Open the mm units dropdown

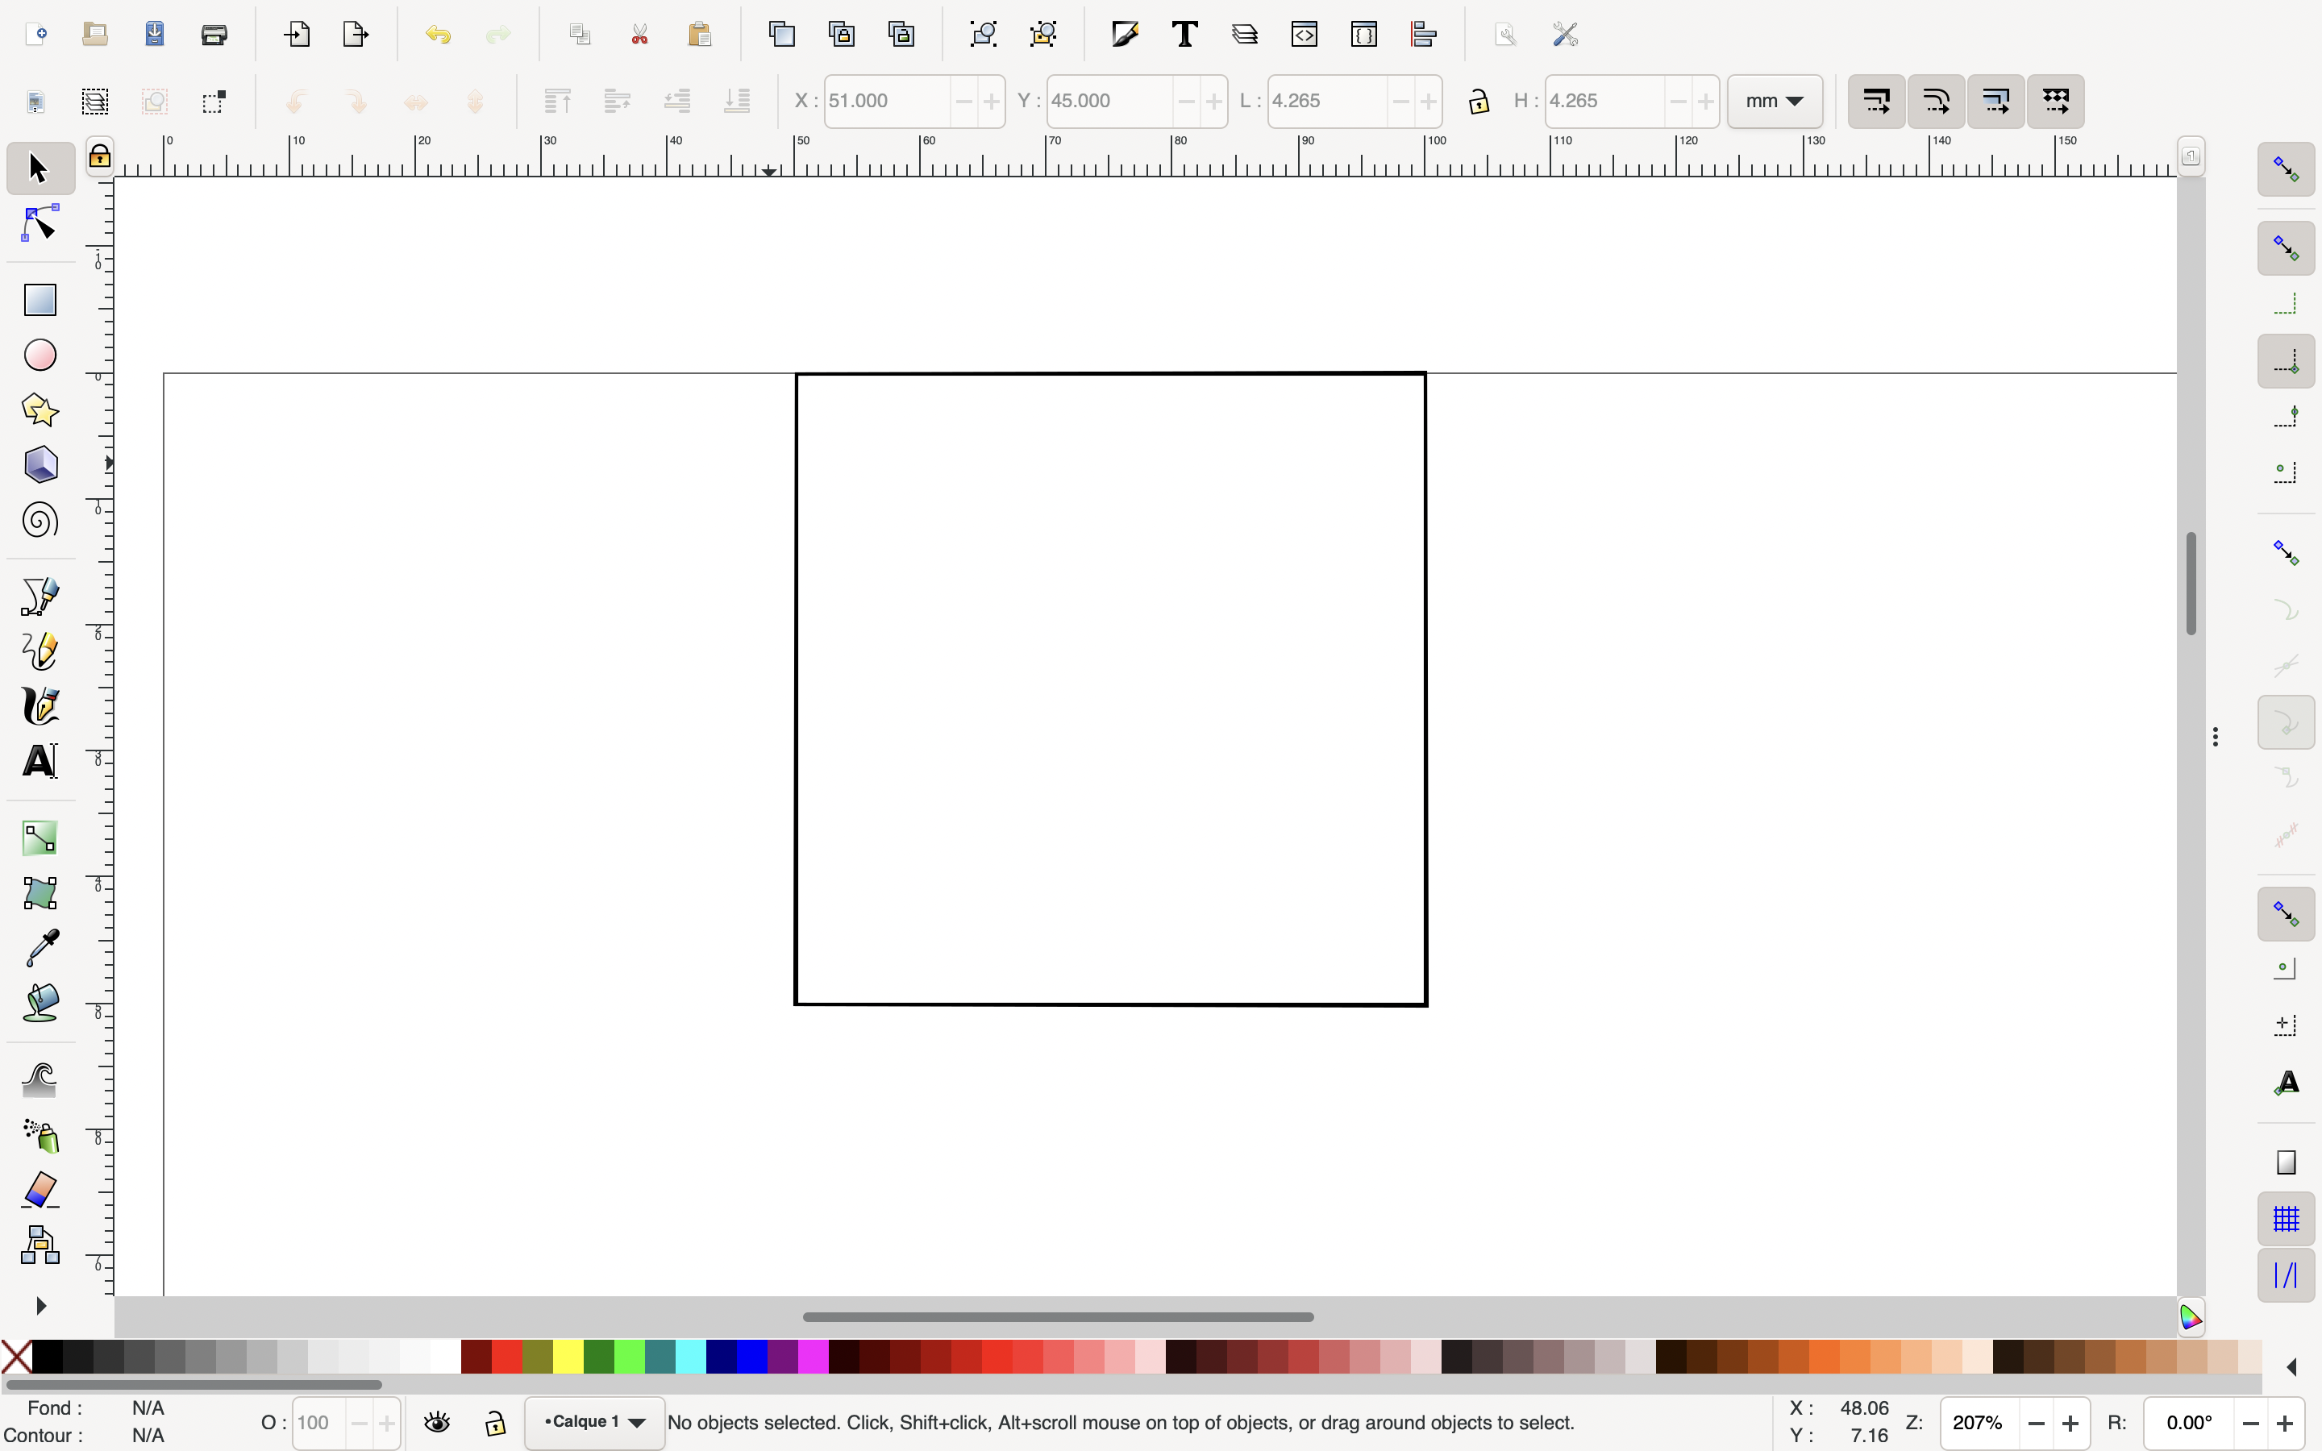pyautogui.click(x=1774, y=101)
